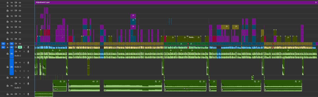Toggle sync lock for track A2
Image resolution: width=318 pixels, height=97 pixels.
16,51
